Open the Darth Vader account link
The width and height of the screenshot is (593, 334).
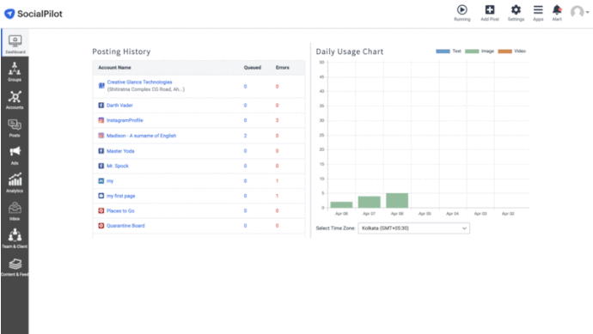coord(119,106)
